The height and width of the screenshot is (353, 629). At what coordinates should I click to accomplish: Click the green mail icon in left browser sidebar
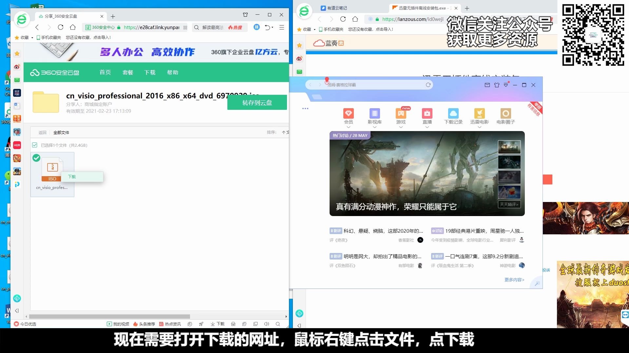pyautogui.click(x=17, y=80)
